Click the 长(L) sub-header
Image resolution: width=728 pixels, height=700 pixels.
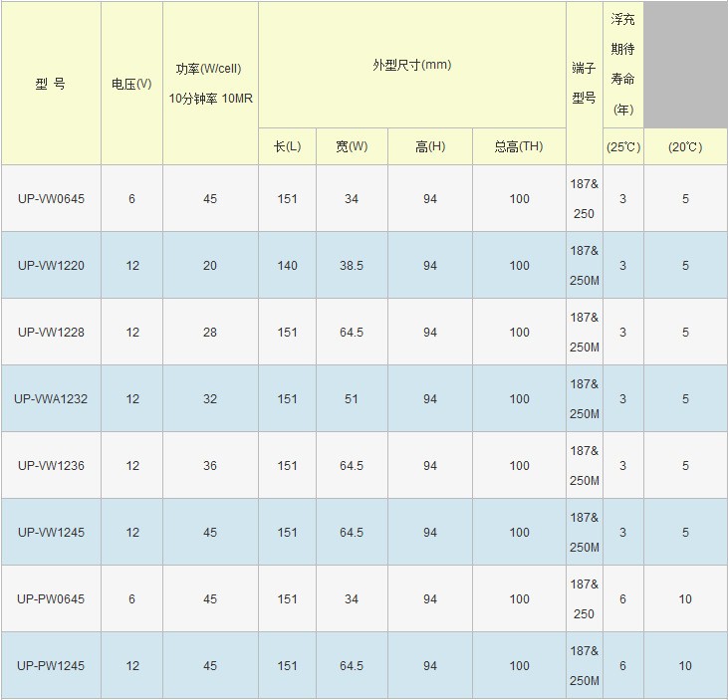pos(288,146)
